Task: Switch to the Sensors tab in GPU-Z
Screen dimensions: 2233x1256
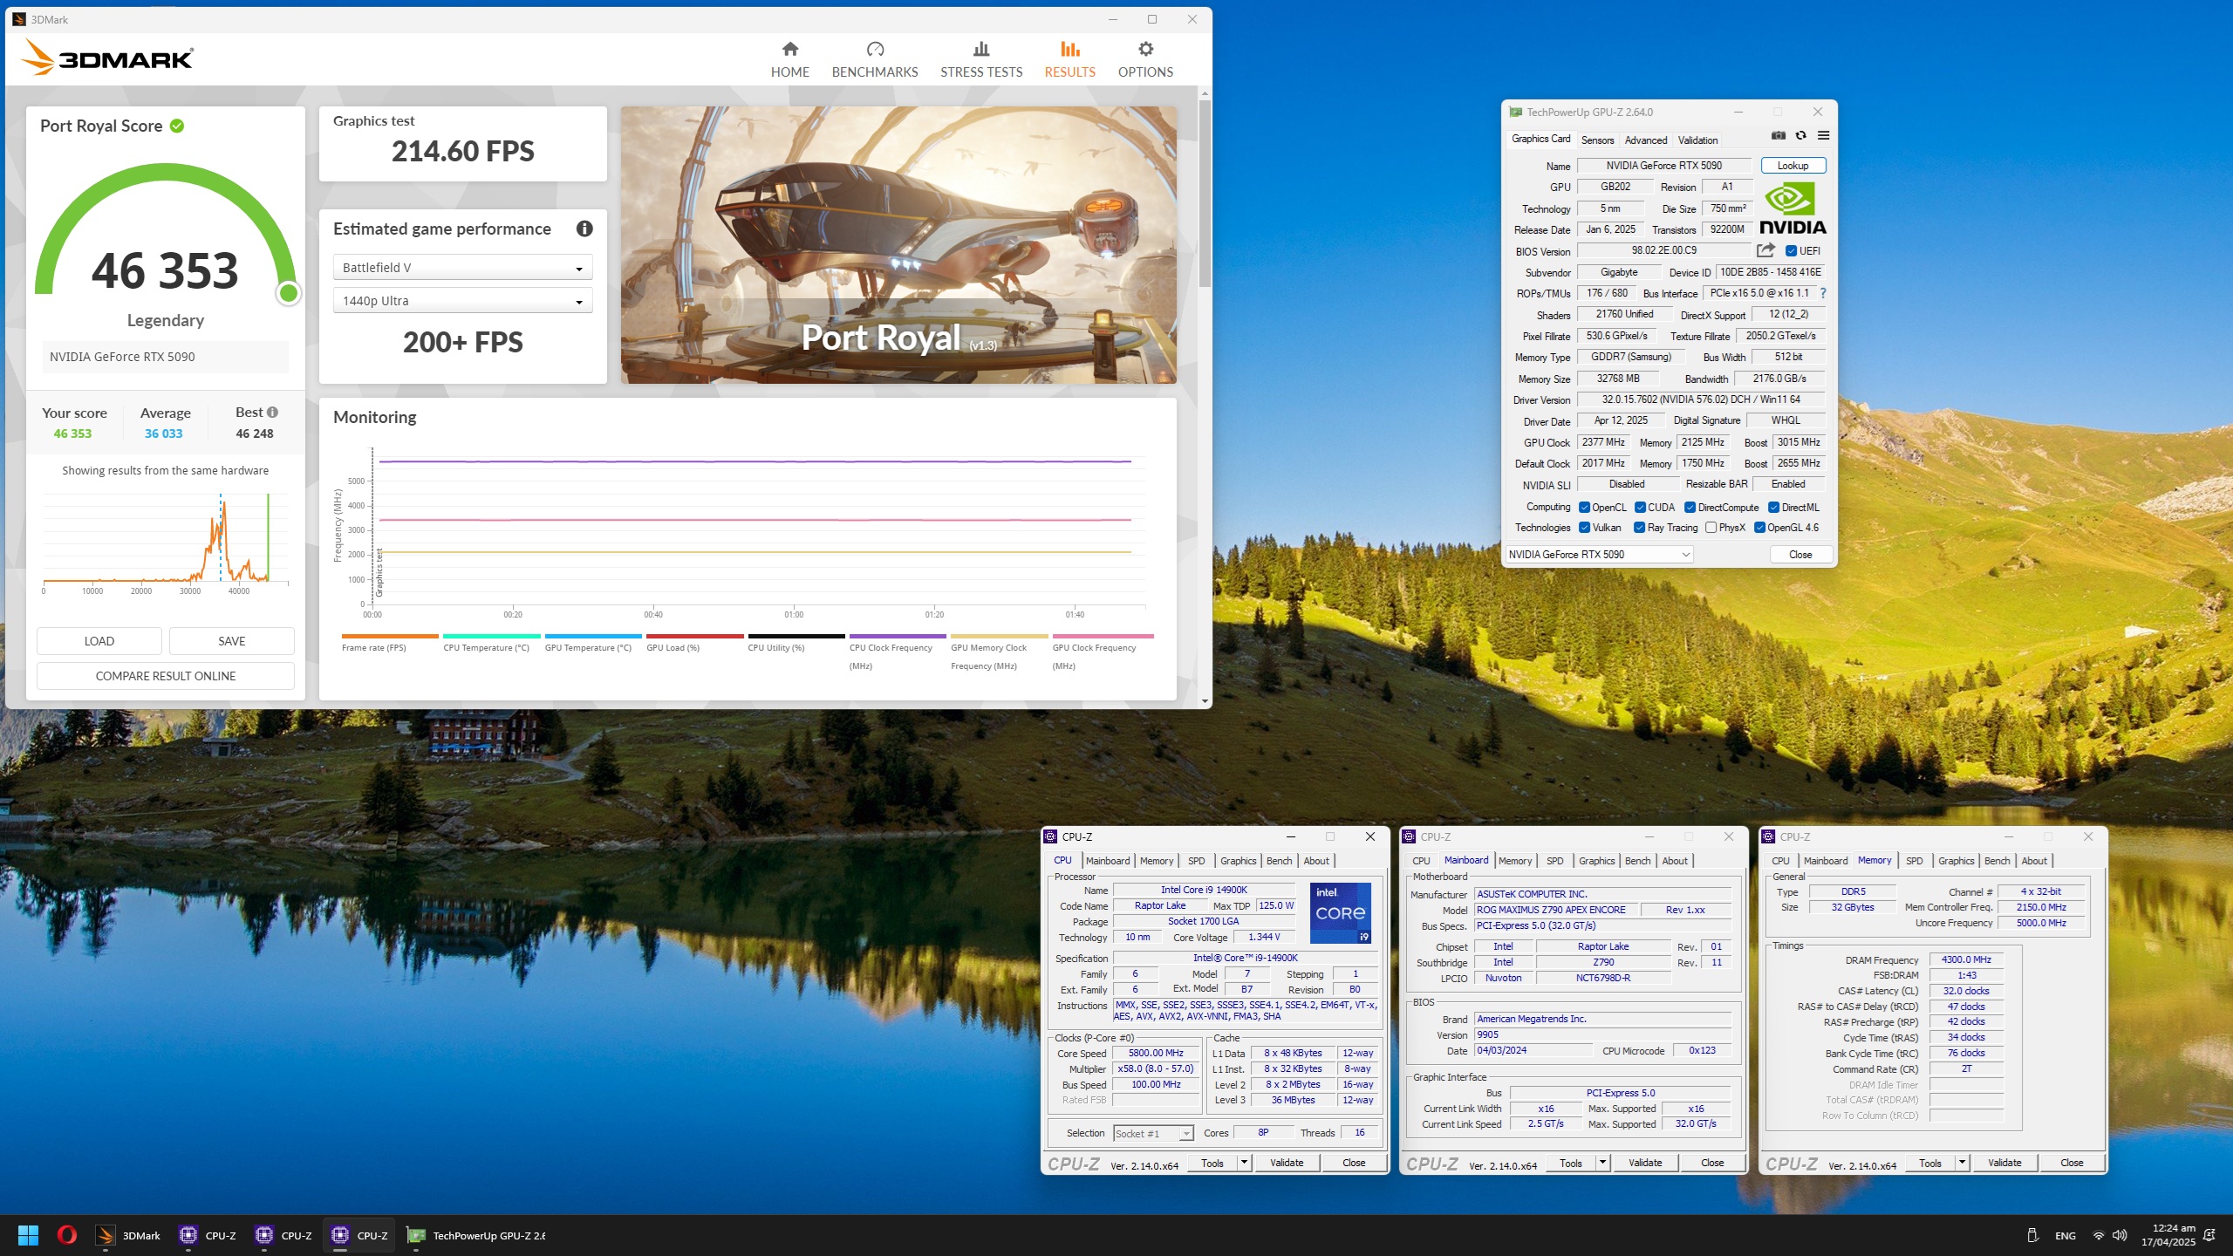Action: coord(1597,140)
